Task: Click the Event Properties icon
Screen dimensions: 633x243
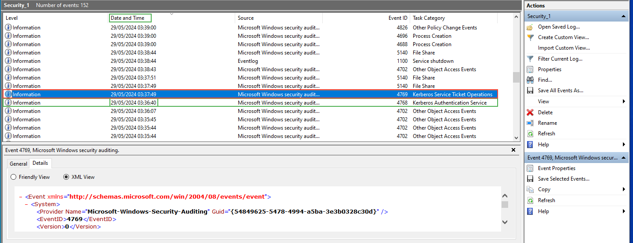Action: (530, 168)
